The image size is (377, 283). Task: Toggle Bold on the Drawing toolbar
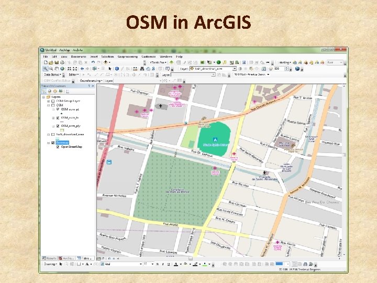158,264
